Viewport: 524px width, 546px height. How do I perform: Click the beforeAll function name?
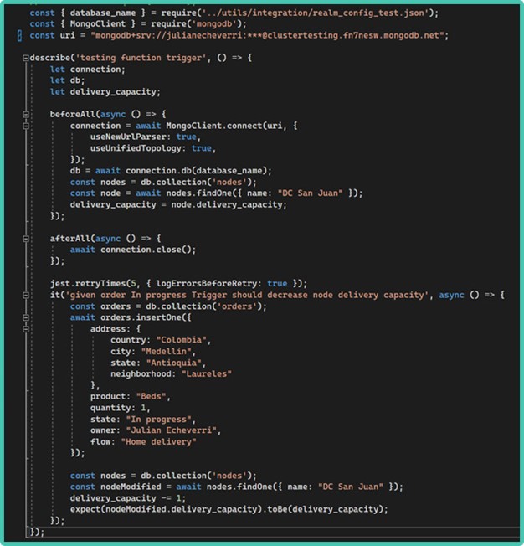click(x=73, y=114)
